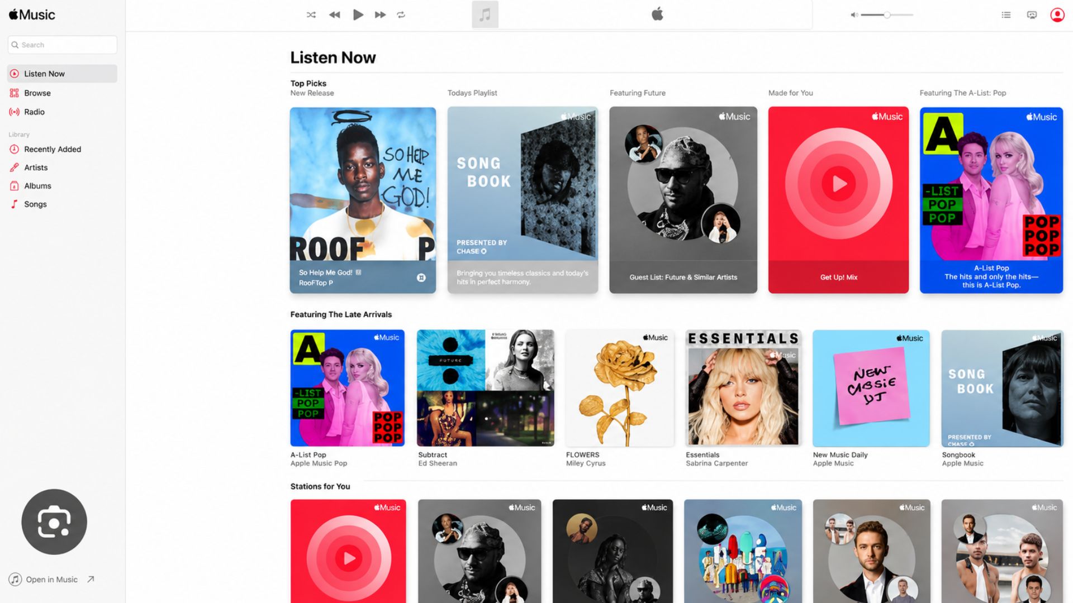Click the Stations for You heading
This screenshot has width=1073, height=603.
coord(320,486)
